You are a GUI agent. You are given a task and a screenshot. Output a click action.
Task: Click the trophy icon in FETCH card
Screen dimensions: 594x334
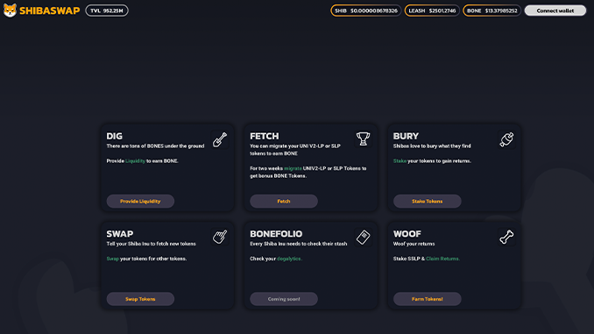coord(363,139)
